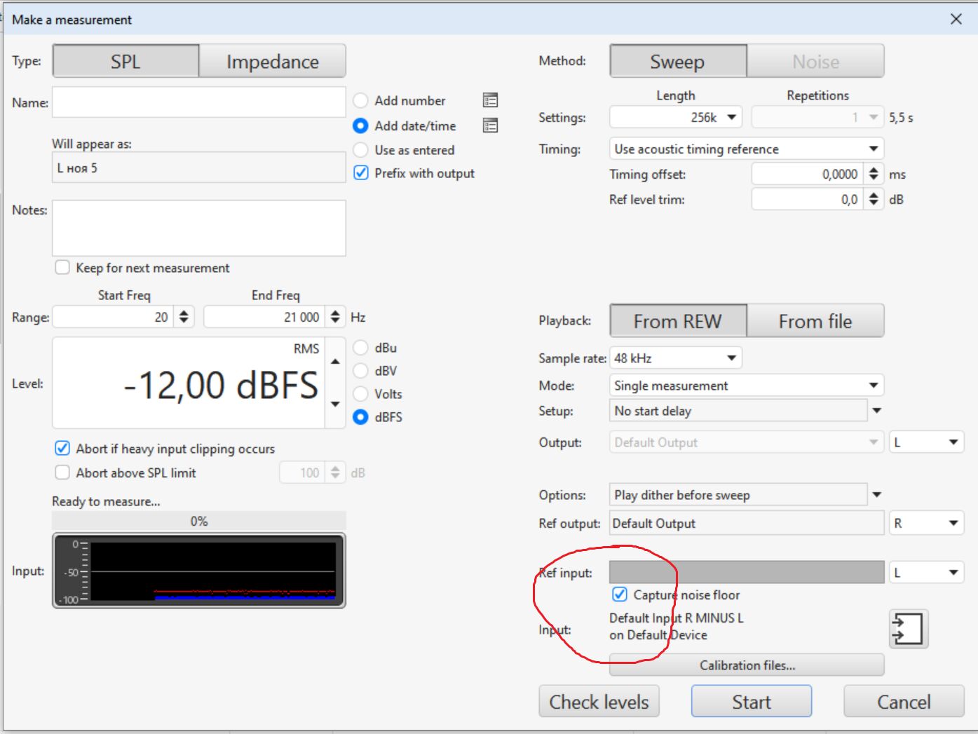Click the level decrease down arrow
This screenshot has width=978, height=734.
[x=335, y=404]
